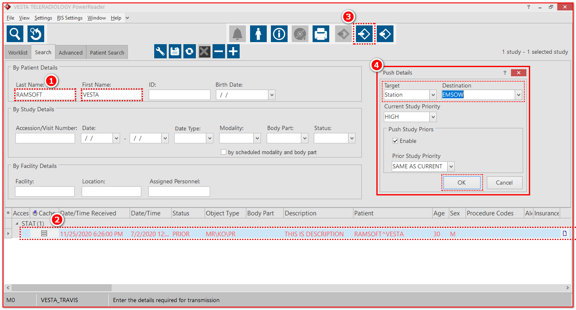The image size is (576, 310).
Task: Close the Push Details dialog
Action: click(518, 72)
